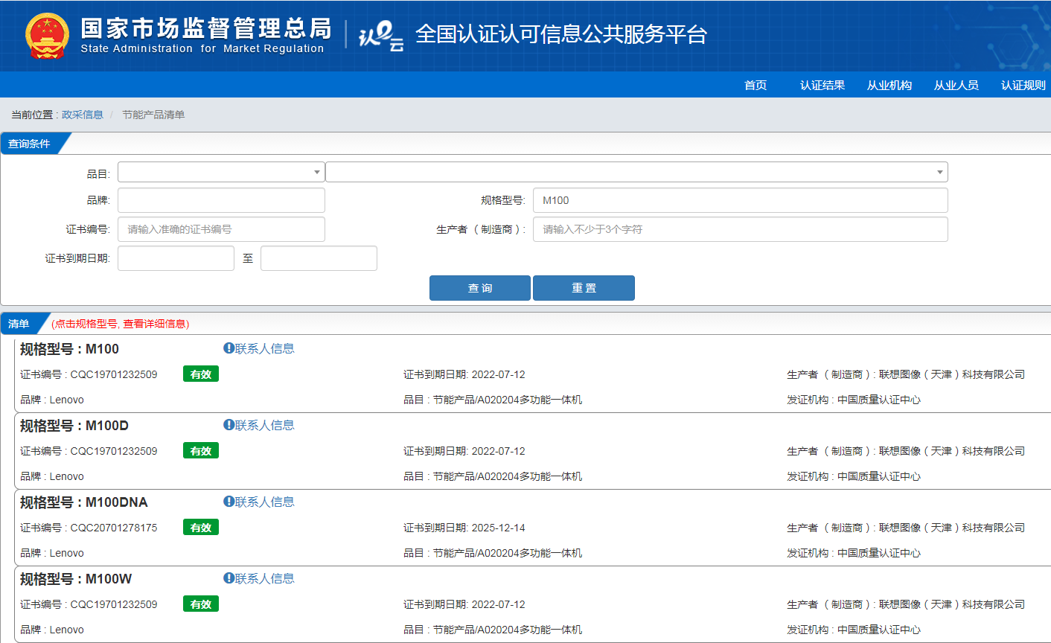Open the second wide 品目 dropdown
Viewport: 1051px width, 643px height.
[636, 172]
